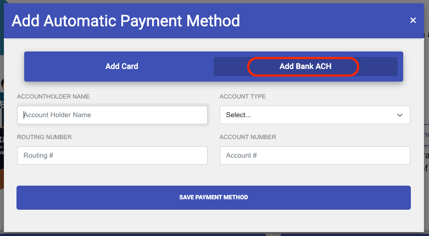Open the Account Type dropdown

[315, 115]
